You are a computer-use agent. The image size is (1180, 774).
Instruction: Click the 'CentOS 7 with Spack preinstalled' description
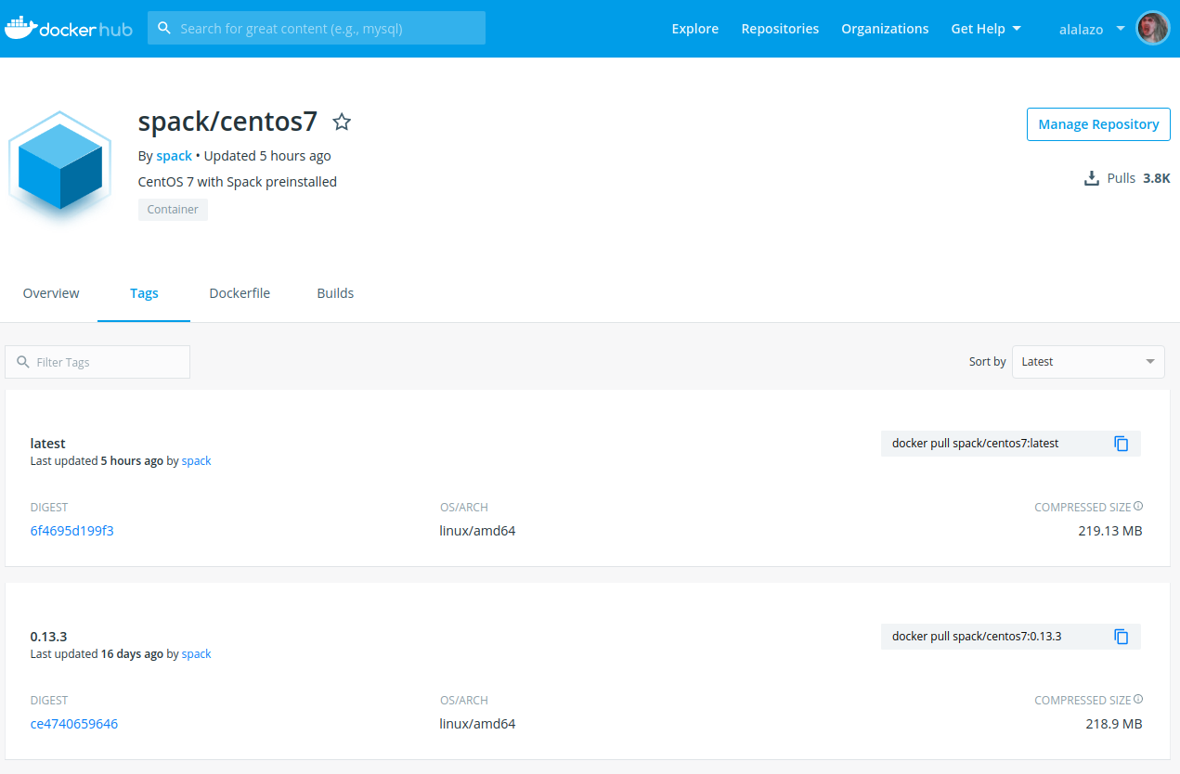click(238, 182)
